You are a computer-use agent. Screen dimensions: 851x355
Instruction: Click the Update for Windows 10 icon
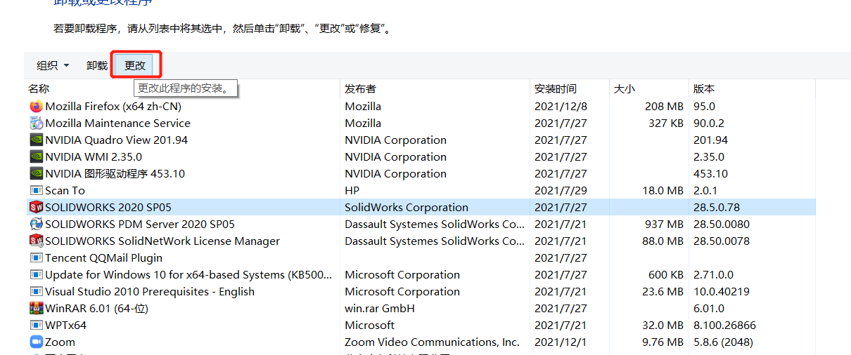(x=37, y=275)
